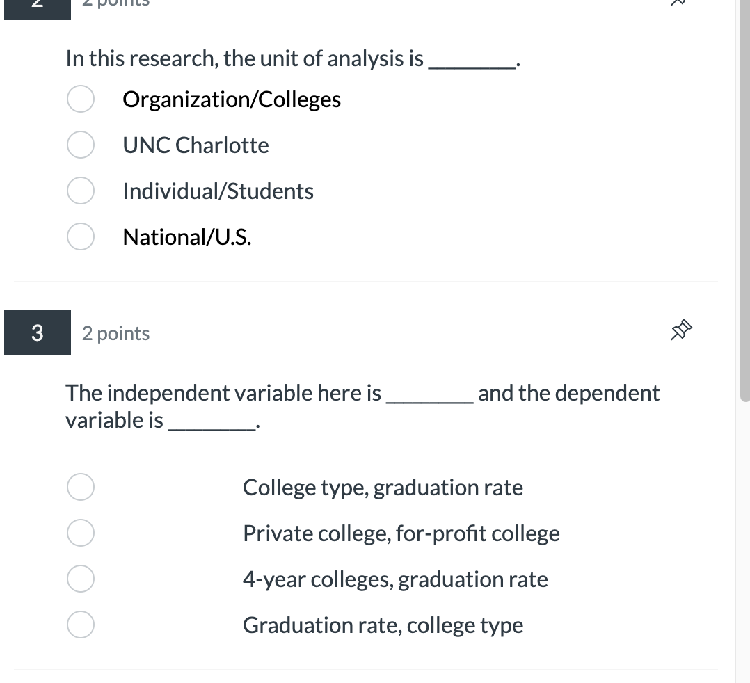
Task: Click the question 2 number badge
Action: point(38,7)
